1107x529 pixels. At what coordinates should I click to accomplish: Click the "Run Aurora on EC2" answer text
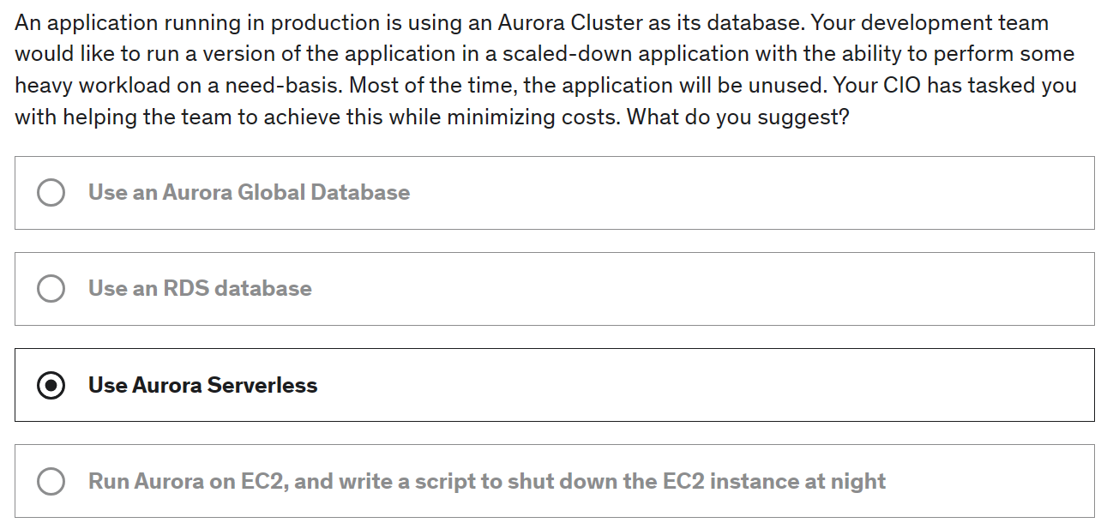[188, 482]
